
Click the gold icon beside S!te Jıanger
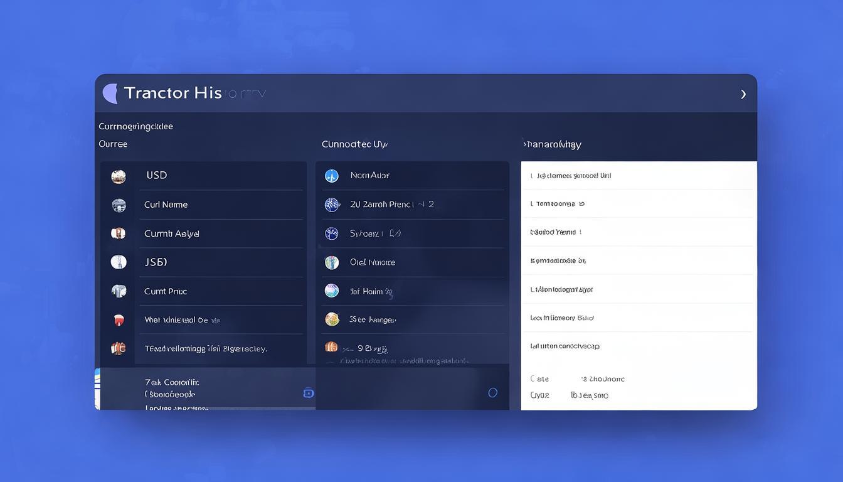point(332,319)
